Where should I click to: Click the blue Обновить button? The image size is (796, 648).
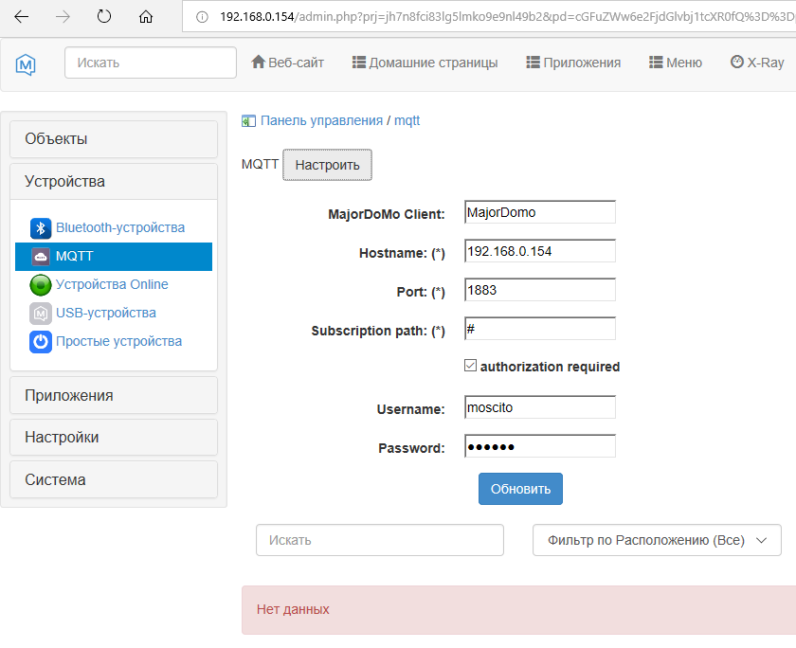(x=520, y=489)
